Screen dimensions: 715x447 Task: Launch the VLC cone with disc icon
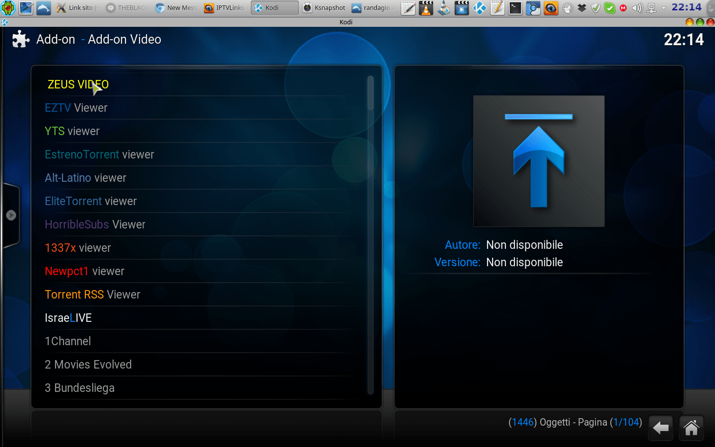click(x=444, y=7)
